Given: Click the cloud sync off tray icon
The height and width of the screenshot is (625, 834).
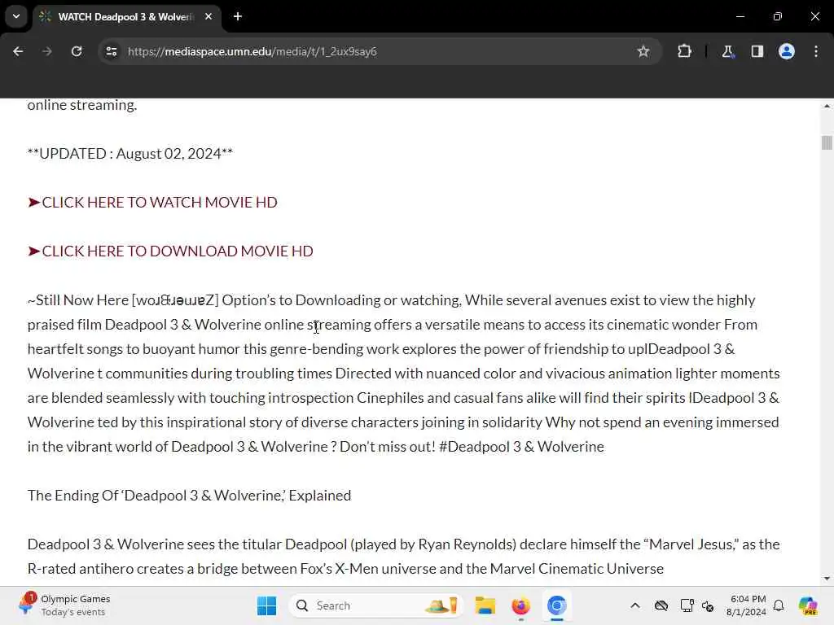Looking at the screenshot, I should coord(661,605).
